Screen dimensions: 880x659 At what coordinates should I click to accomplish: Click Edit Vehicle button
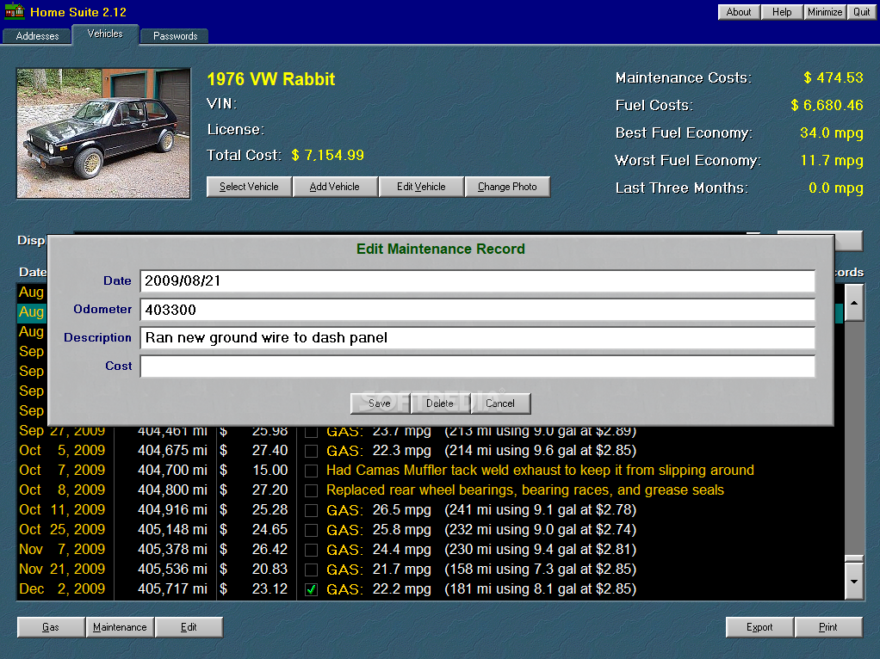[x=421, y=187]
